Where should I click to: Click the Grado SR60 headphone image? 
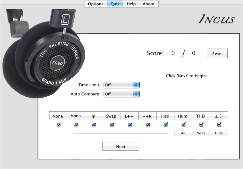click(44, 54)
